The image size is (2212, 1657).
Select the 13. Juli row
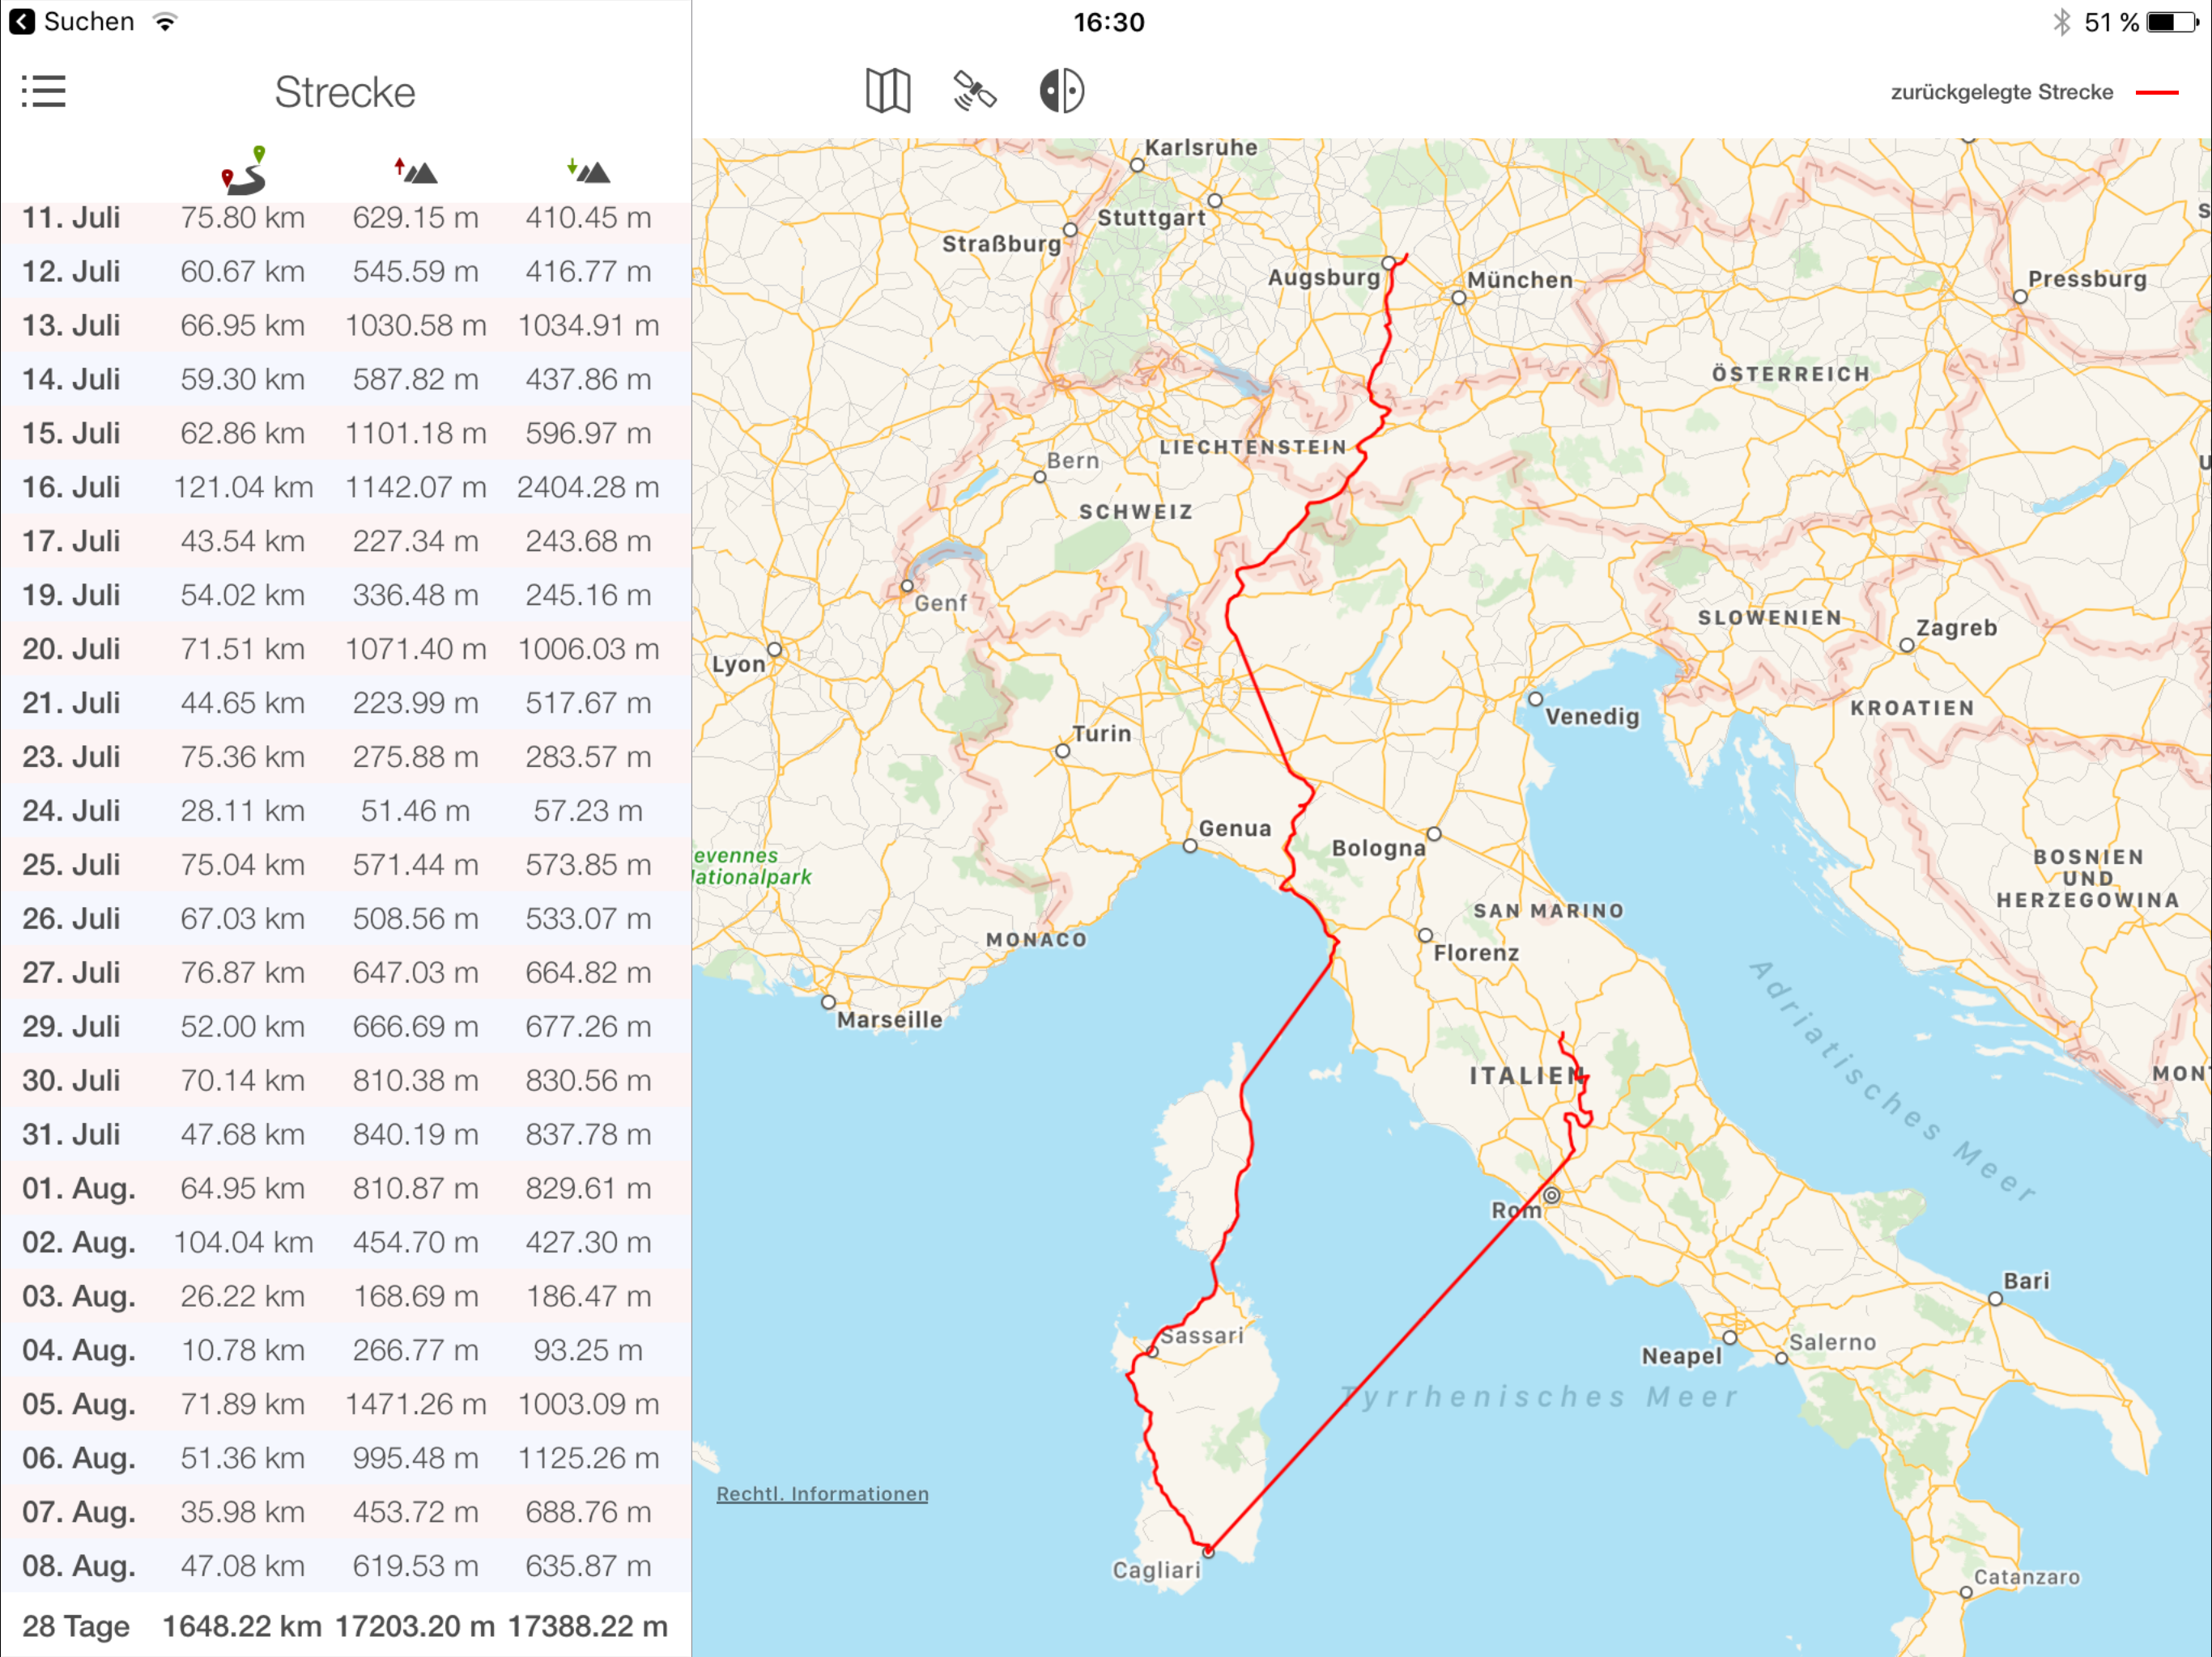click(x=345, y=324)
